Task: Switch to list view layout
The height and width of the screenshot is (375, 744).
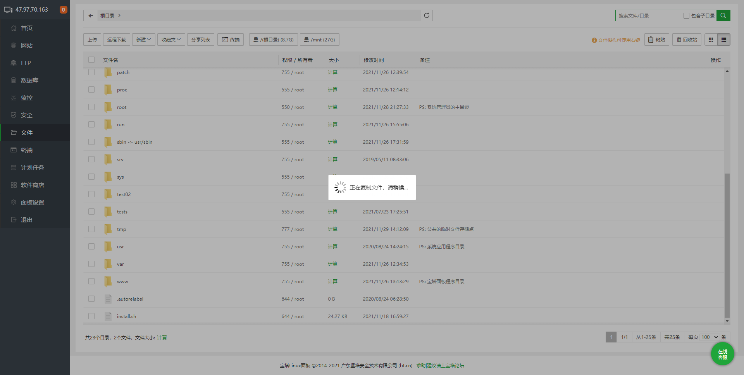Action: 723,40
